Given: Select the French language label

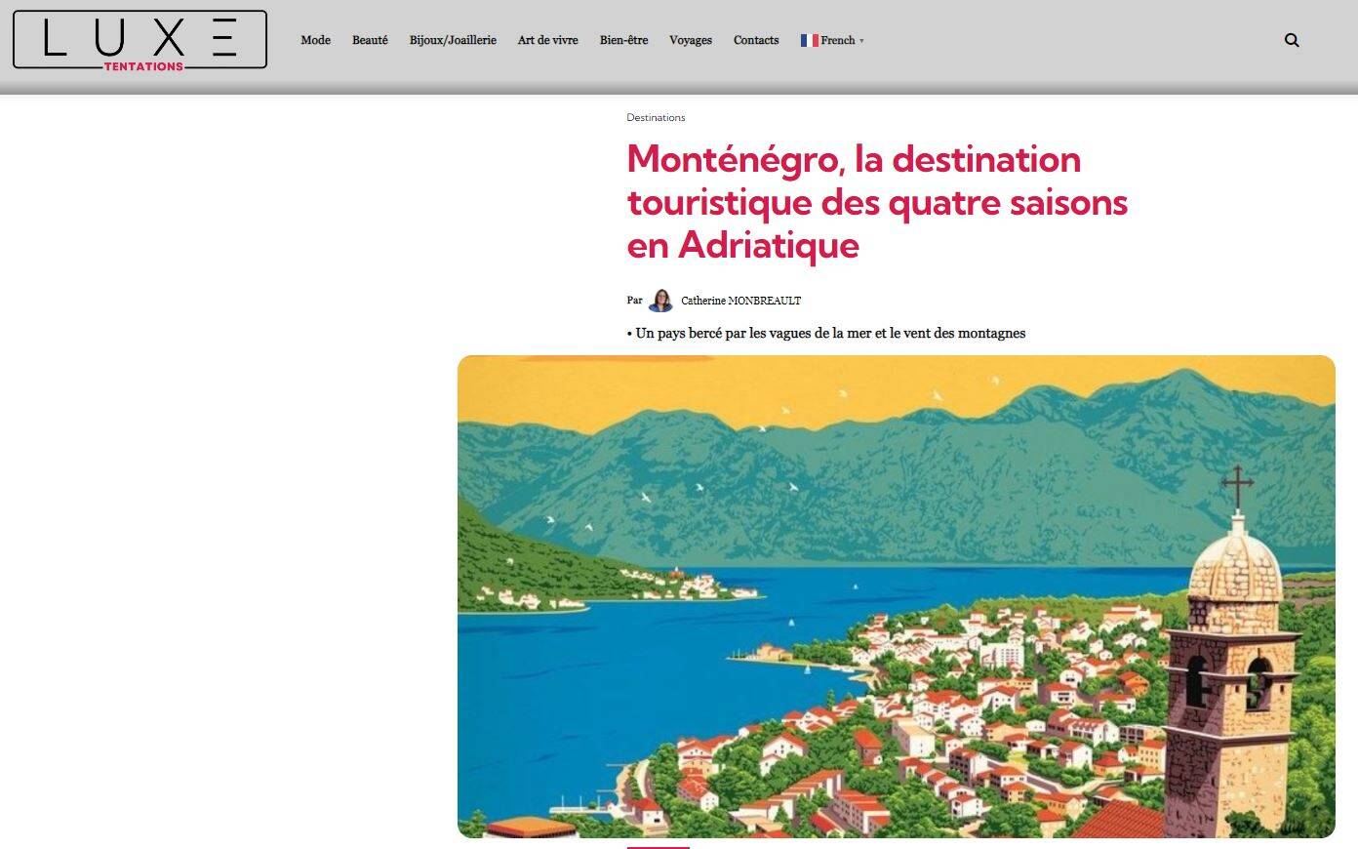Looking at the screenshot, I should click(x=837, y=40).
